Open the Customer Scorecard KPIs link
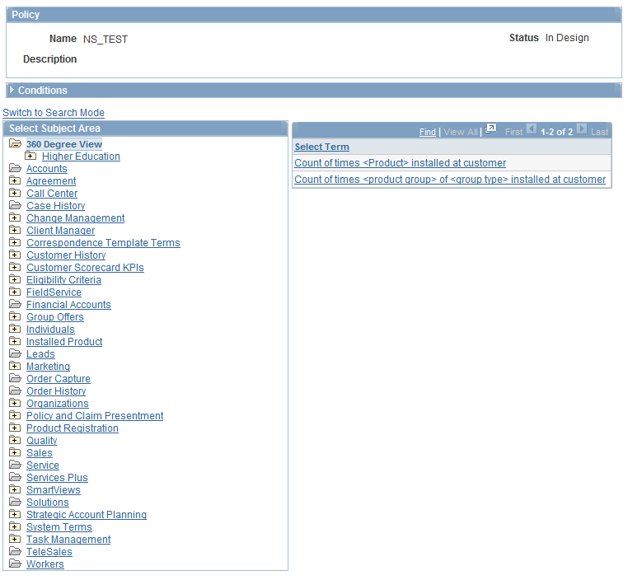The image size is (628, 580). [x=85, y=268]
